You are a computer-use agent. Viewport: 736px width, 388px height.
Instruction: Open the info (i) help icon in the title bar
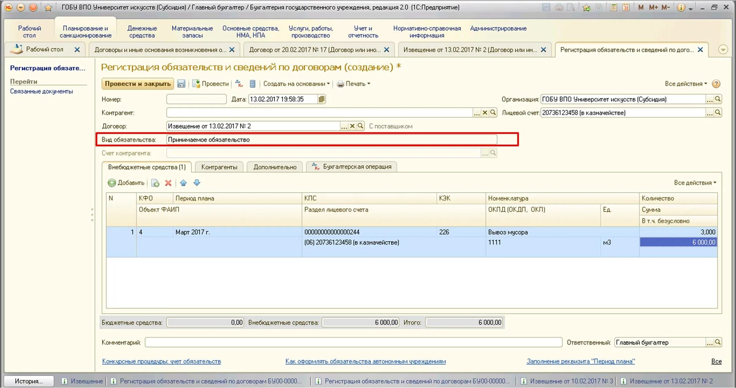pos(681,7)
